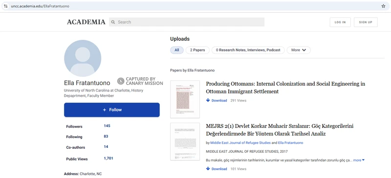Click 'Address: Charlotte, NC' text

tap(83, 174)
